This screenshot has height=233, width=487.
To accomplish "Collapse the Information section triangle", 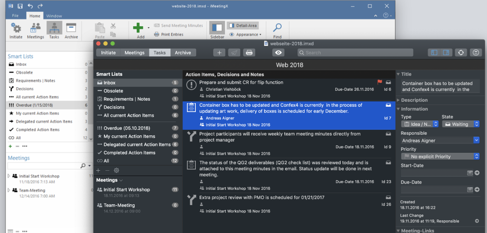I will coord(398,109).
